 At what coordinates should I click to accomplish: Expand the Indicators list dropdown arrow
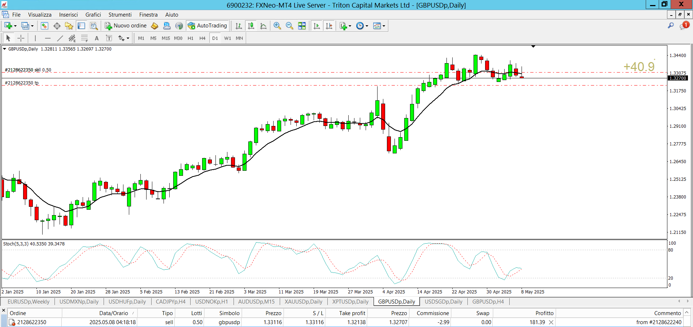tap(350, 26)
